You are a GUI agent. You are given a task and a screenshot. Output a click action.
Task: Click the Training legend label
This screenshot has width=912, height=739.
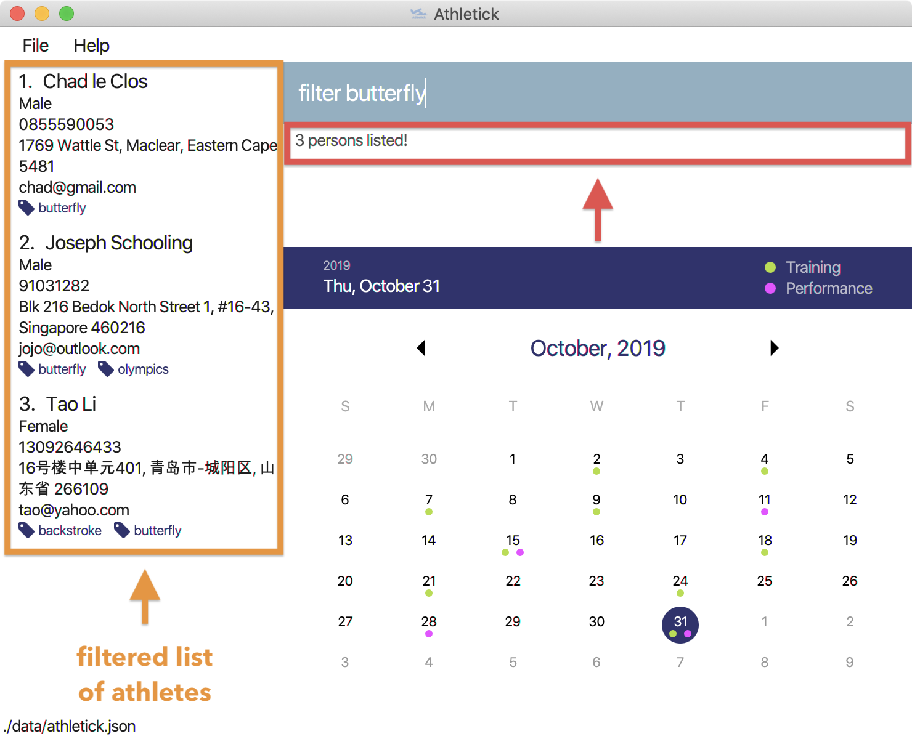[x=813, y=267]
